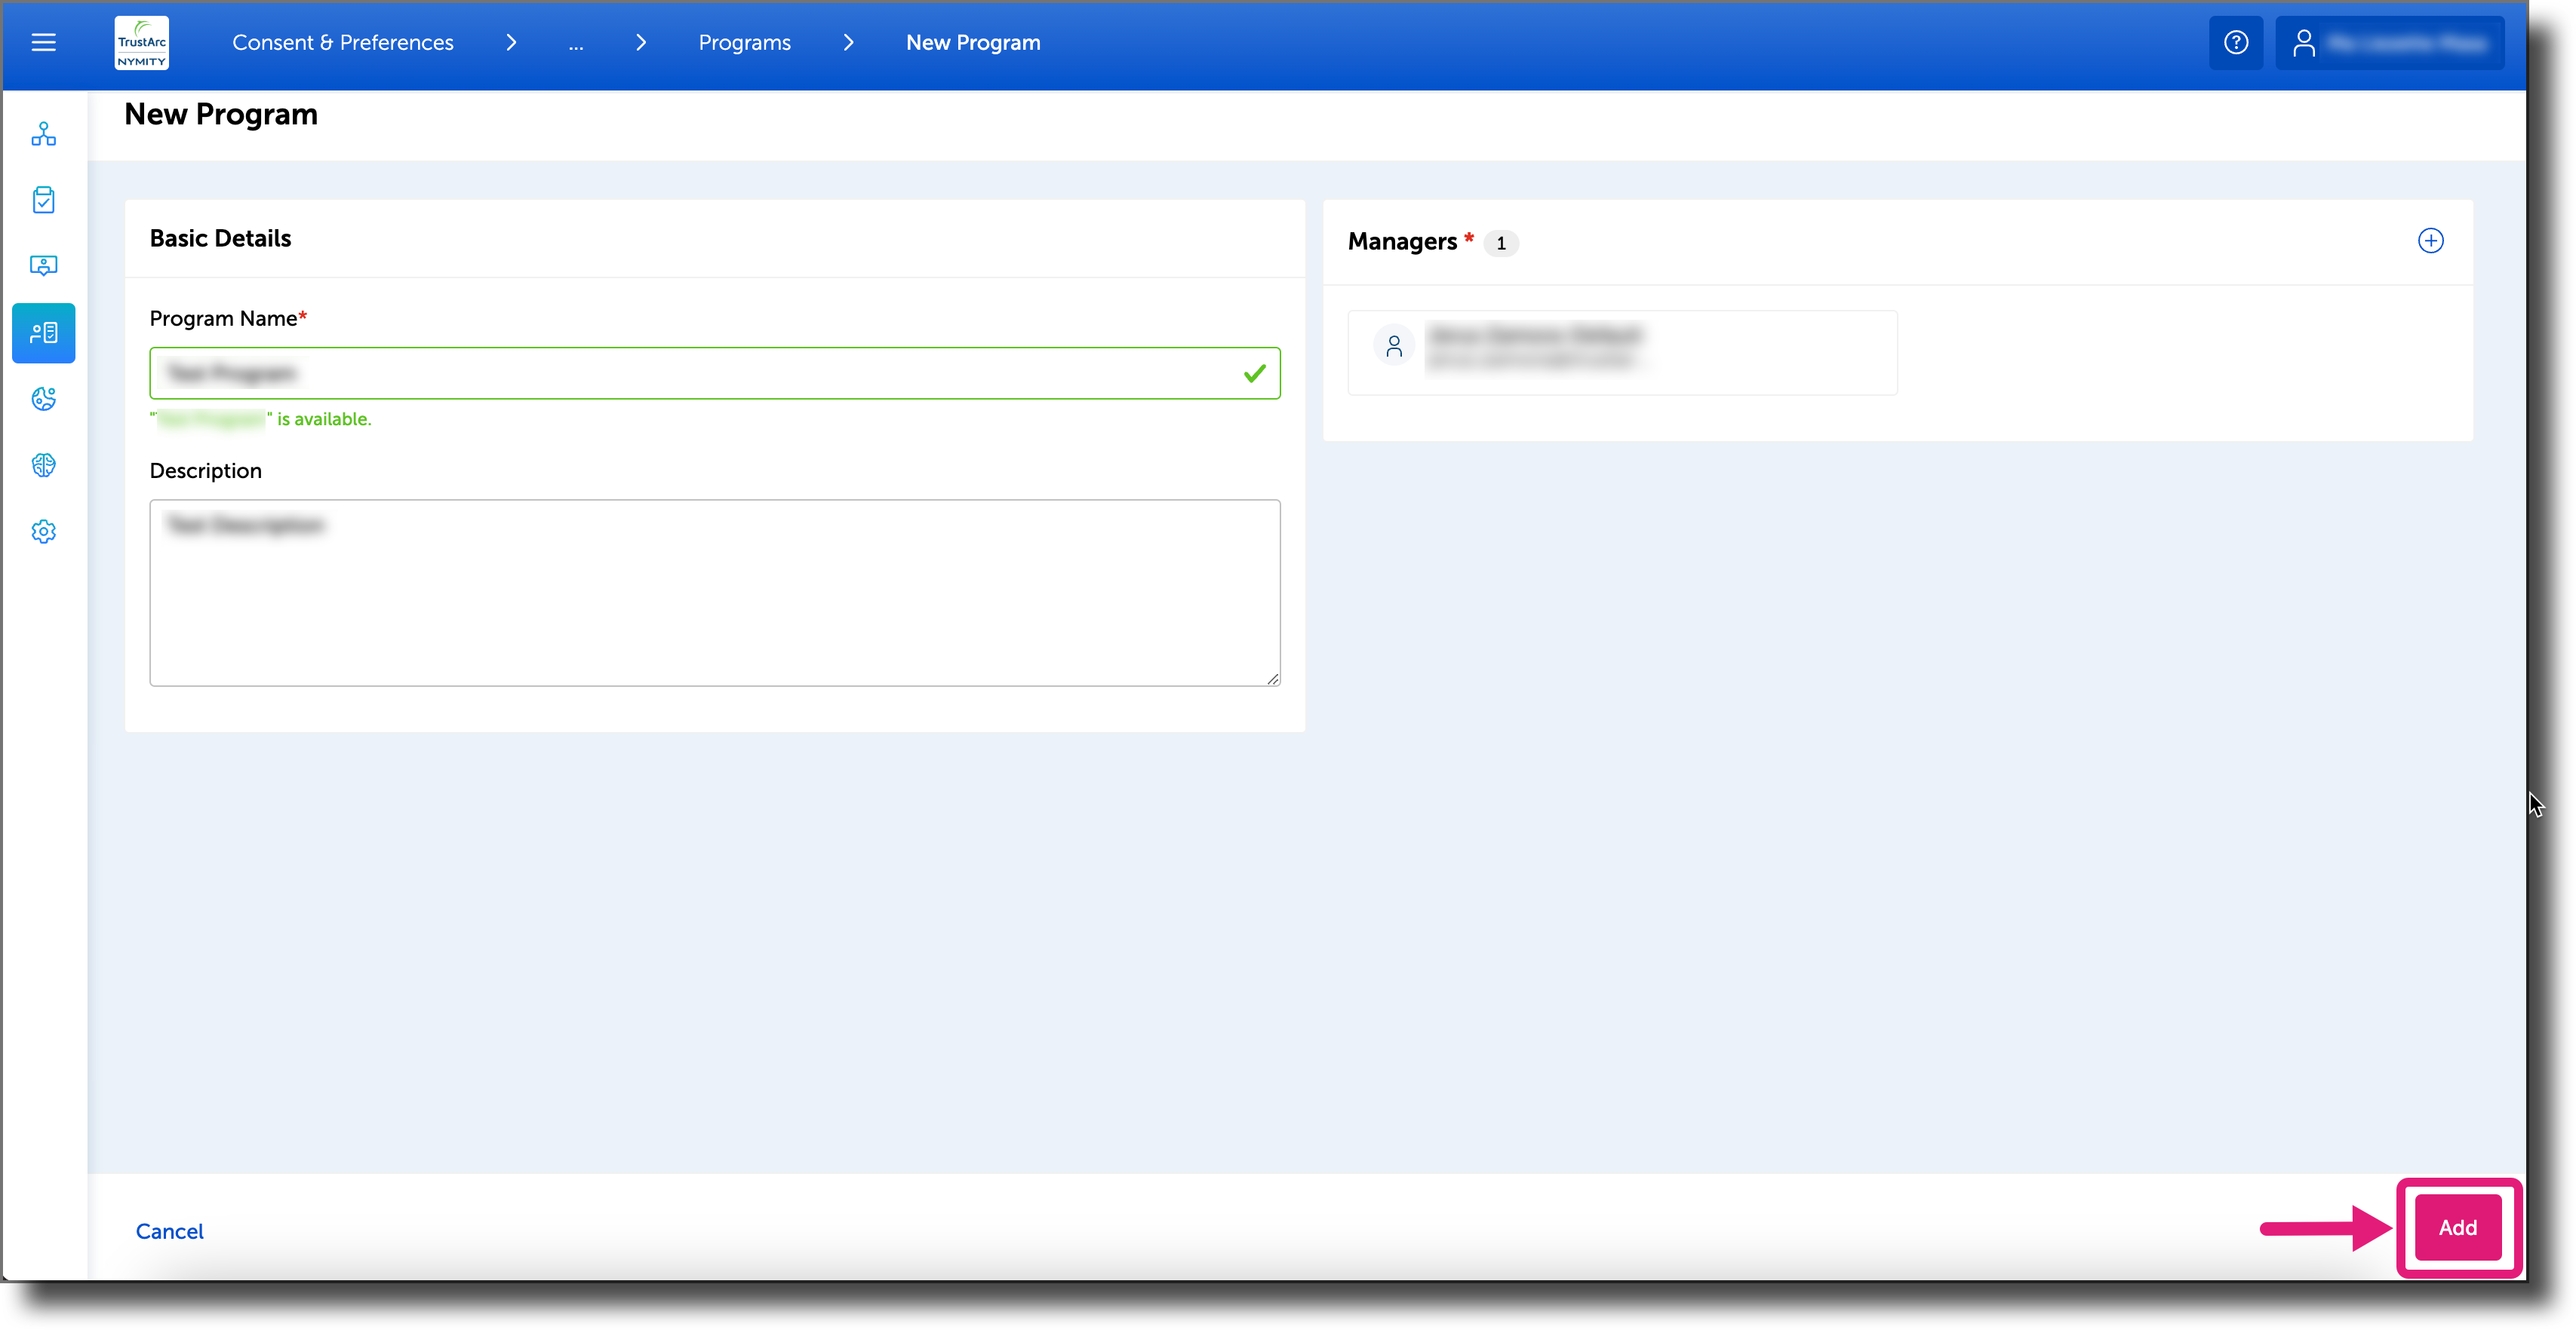Viewport: 2576px width, 1330px height.
Task: Select the listed manager card
Action: 1622,352
